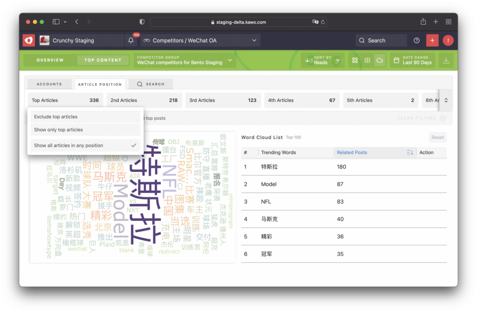Click in the app Search field

pos(381,40)
